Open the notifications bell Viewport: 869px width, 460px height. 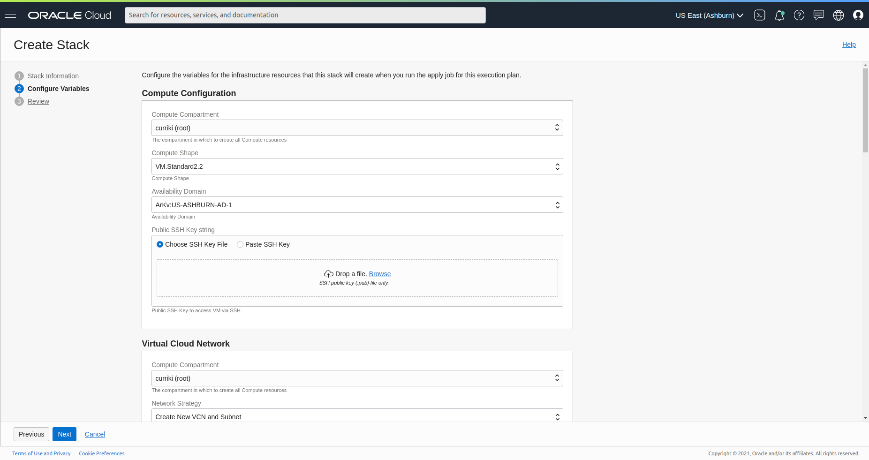779,15
